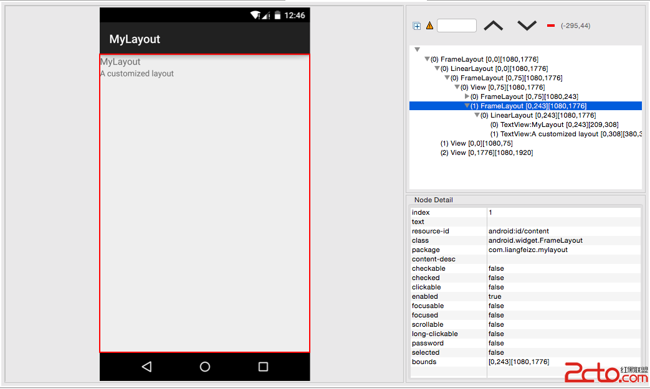This screenshot has width=650, height=389.
Task: Click the search text field in toolbar
Action: [x=457, y=26]
